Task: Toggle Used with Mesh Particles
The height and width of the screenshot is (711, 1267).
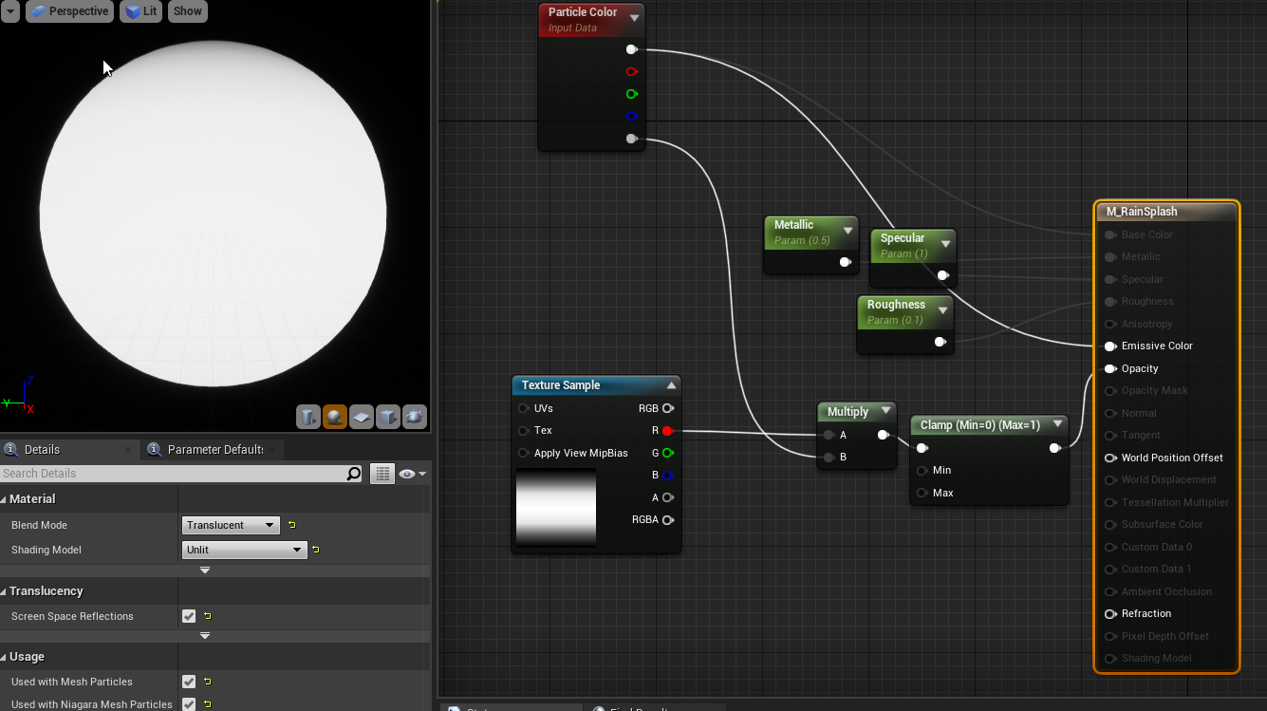Action: tap(187, 682)
